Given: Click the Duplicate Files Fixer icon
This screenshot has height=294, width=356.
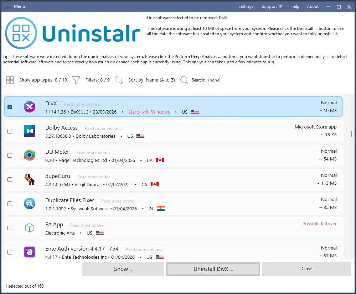Looking at the screenshot, I should point(30,204).
